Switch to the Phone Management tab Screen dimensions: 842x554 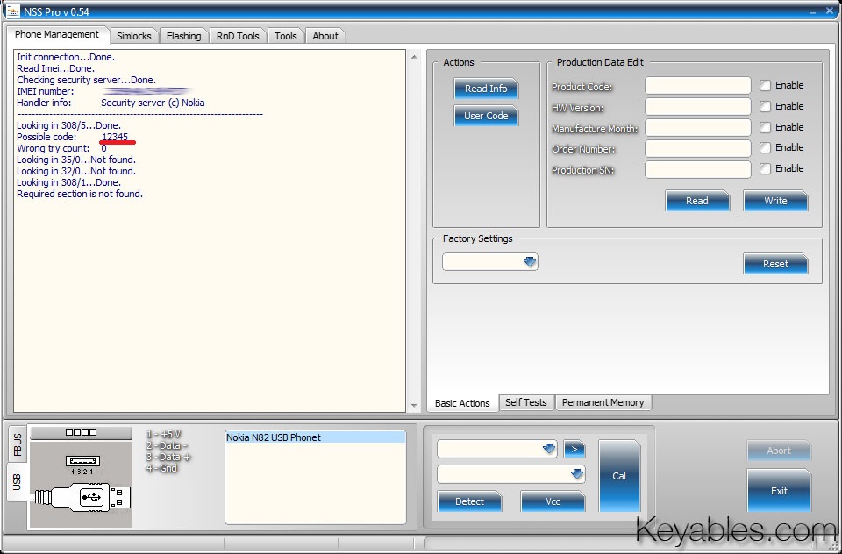(57, 34)
